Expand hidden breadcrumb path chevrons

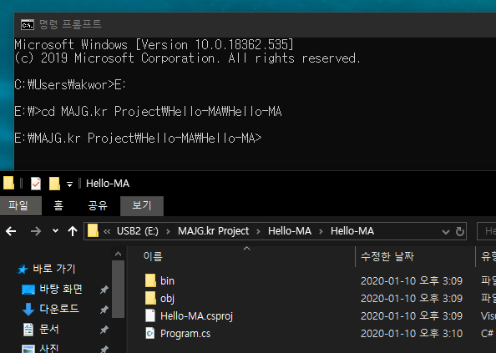click(x=107, y=232)
